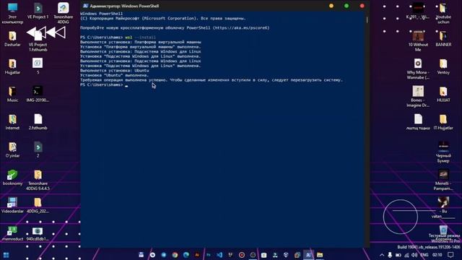Select the Music folder on desktop
This screenshot has width=462, height=260.
click(12, 95)
